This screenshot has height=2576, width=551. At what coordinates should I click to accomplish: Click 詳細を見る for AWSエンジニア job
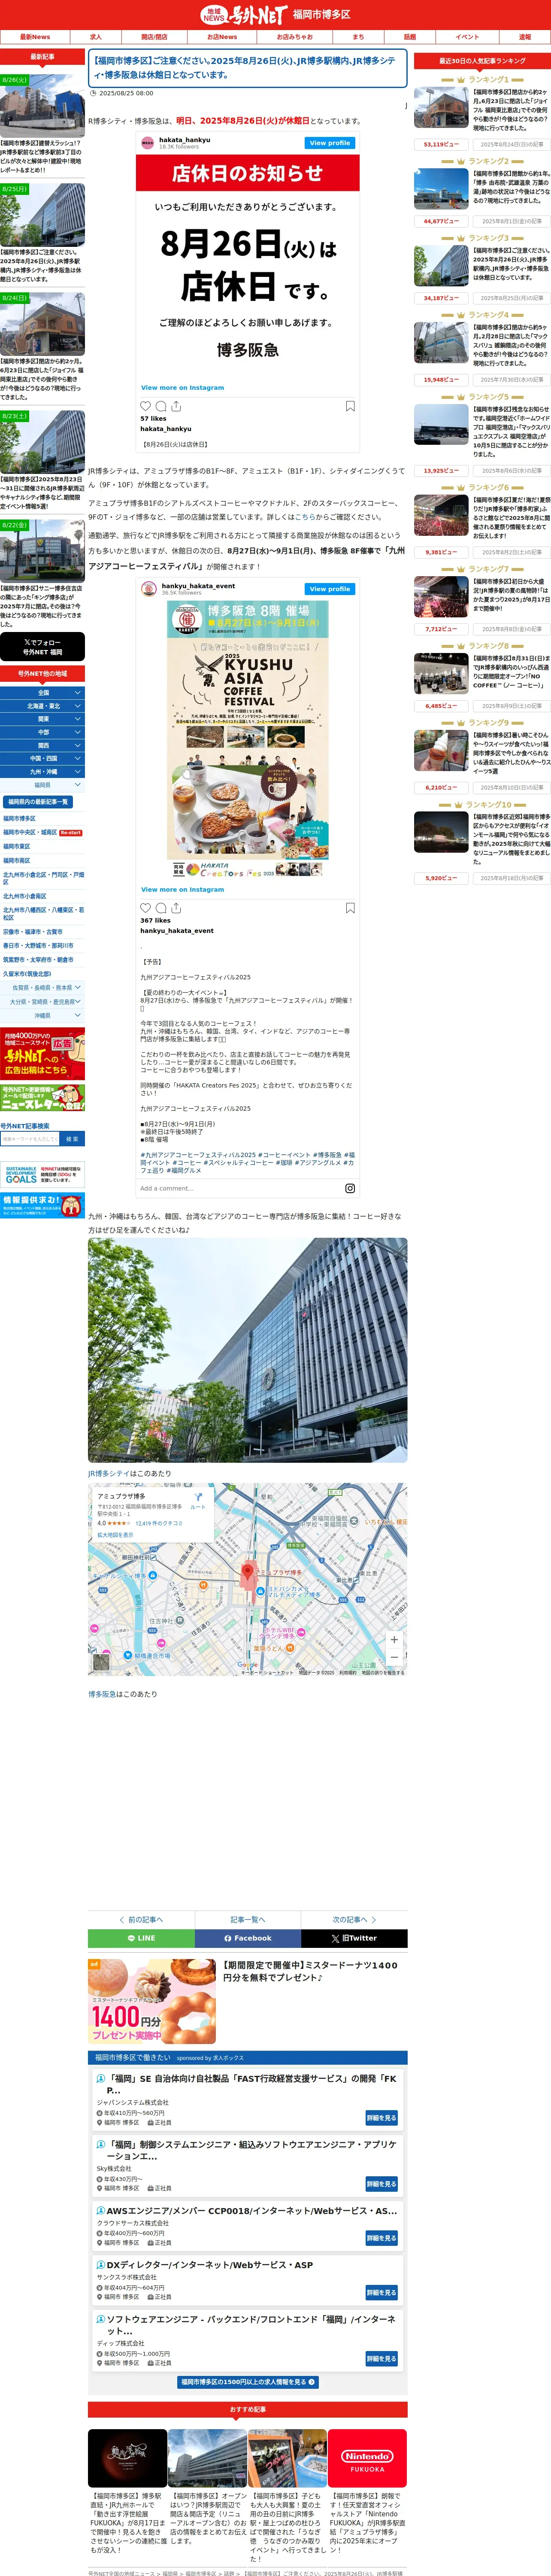(x=381, y=2238)
